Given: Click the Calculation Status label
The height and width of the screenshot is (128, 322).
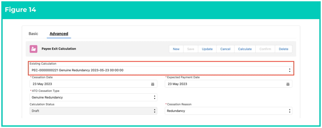Looking at the screenshot, I should click(42, 104).
